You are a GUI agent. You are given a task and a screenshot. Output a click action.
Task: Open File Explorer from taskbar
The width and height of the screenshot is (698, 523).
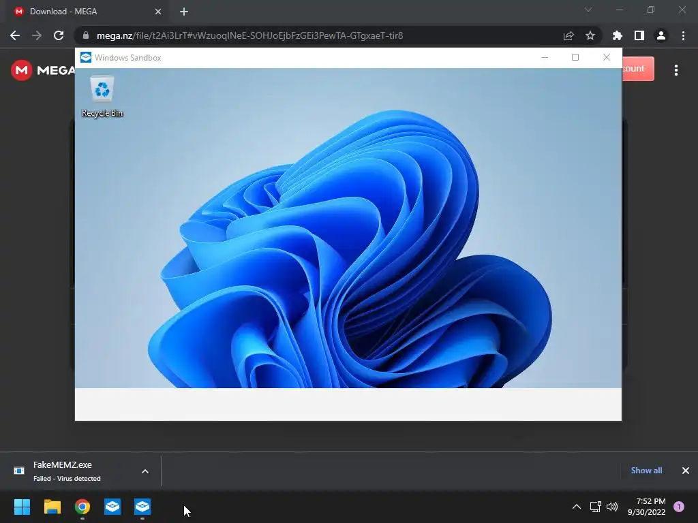pos(52,507)
